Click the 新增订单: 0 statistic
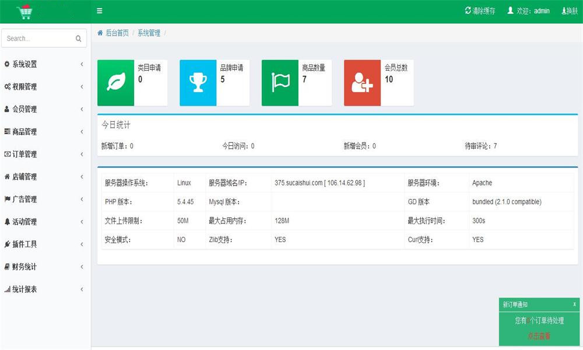583x350 pixels. [x=117, y=146]
